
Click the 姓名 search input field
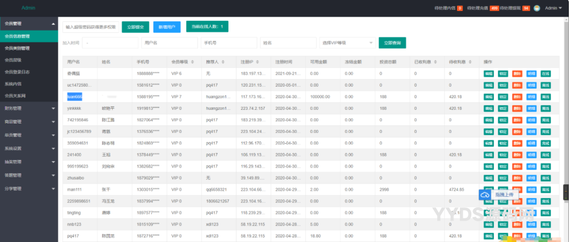(288, 43)
